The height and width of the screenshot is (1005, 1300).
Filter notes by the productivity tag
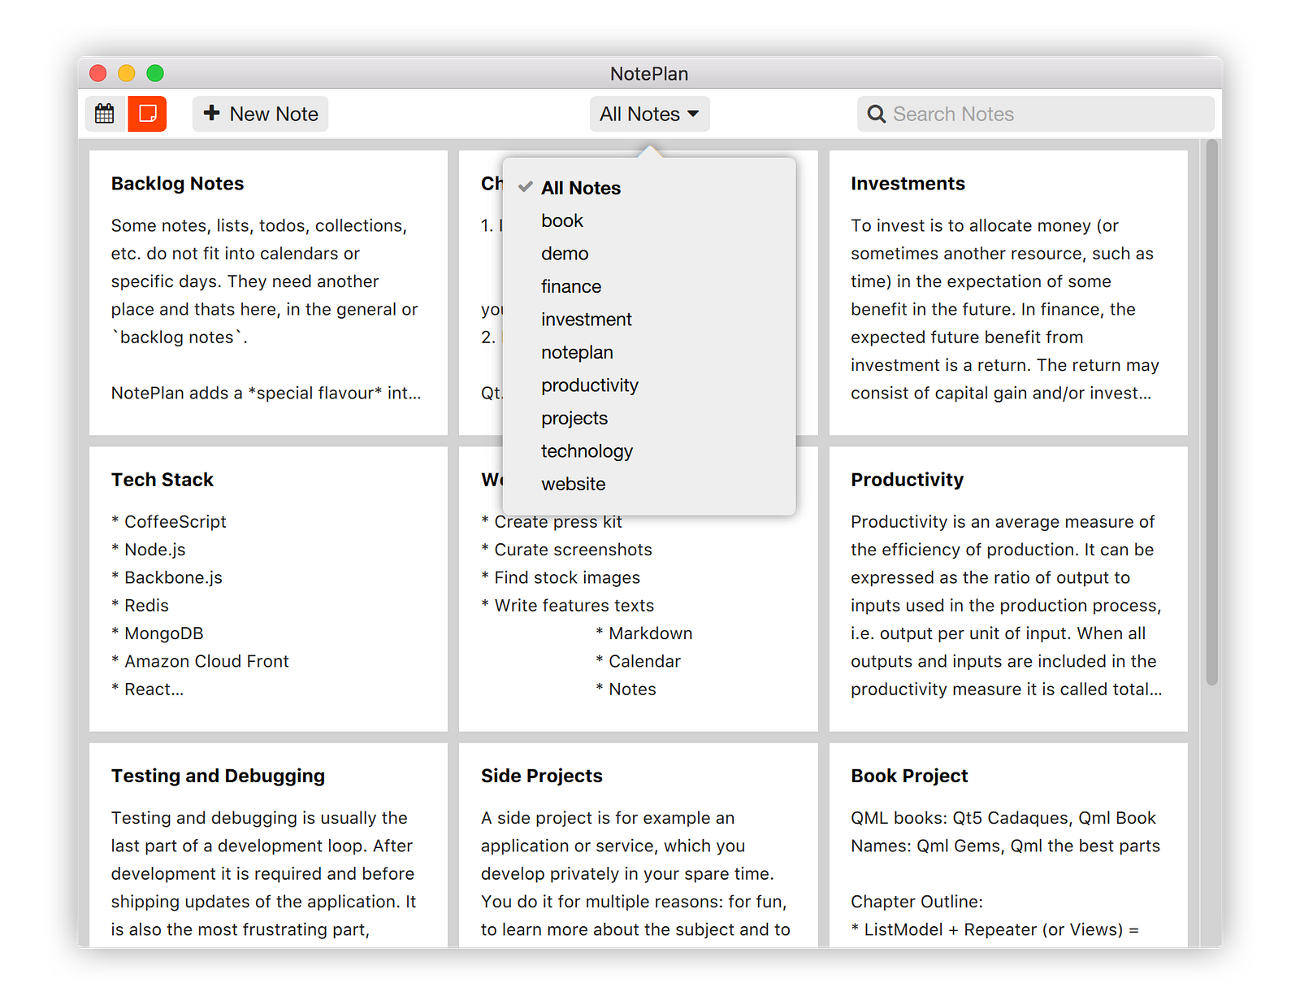(x=649, y=385)
